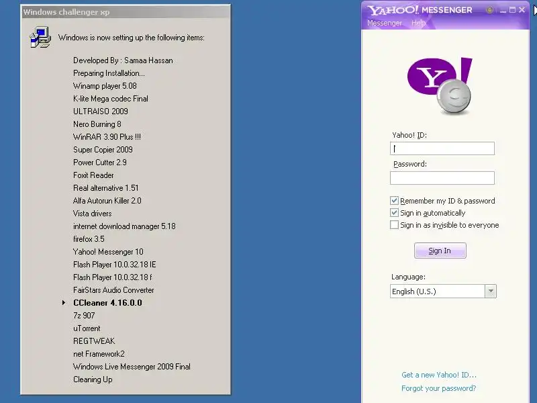
Task: Click 'Flash Player 10.0.32.18 f' item
Action: pos(112,277)
